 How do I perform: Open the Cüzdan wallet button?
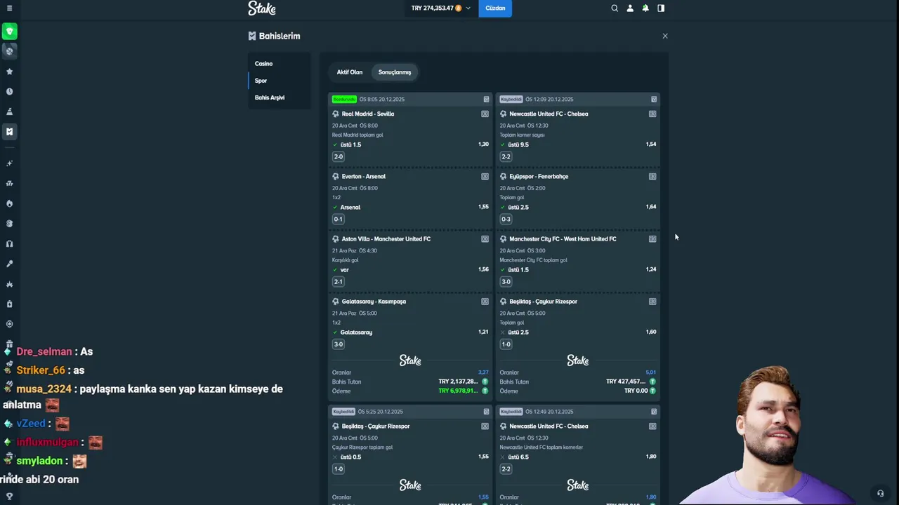495,8
